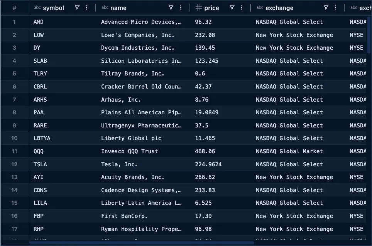Click the row number # header
Image resolution: width=372 pixels, height=246 pixels.
[14, 8]
